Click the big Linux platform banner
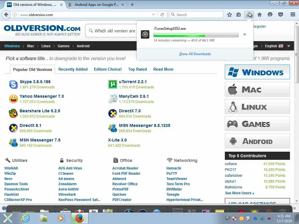 (x=257, y=106)
